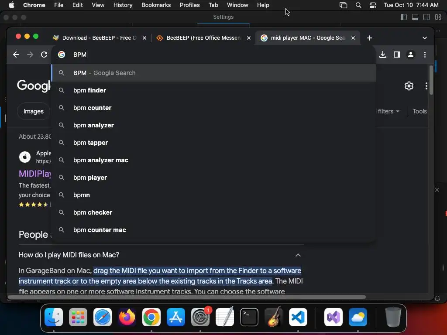This screenshot has width=447, height=335.
Task: Close the BeeBEEP Free Office Messenger tab
Action: (x=248, y=38)
